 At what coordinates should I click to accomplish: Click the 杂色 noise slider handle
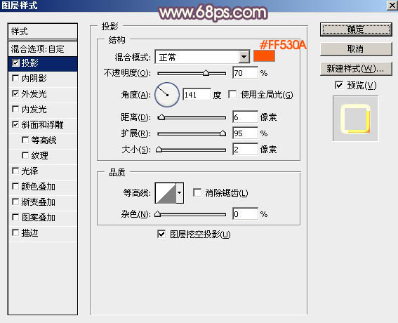click(158, 214)
